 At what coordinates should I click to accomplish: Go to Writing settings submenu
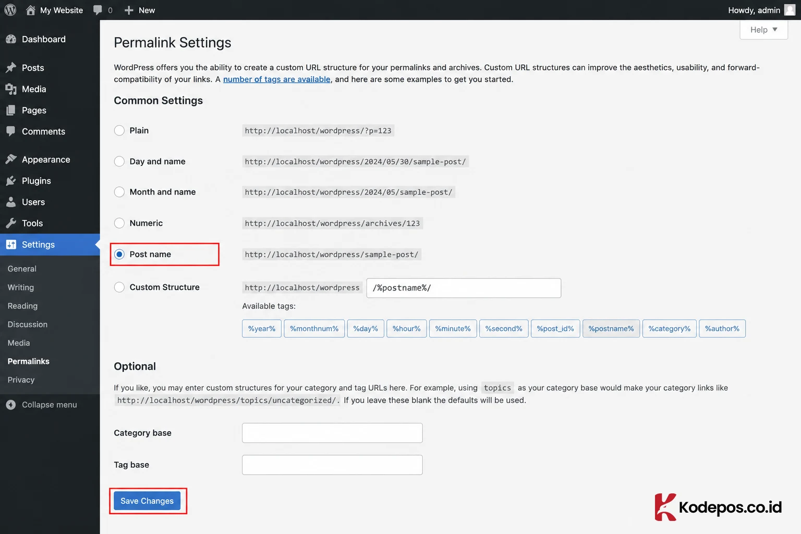(x=21, y=287)
